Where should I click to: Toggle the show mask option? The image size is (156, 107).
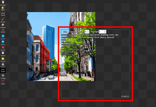[x=3, y=14]
